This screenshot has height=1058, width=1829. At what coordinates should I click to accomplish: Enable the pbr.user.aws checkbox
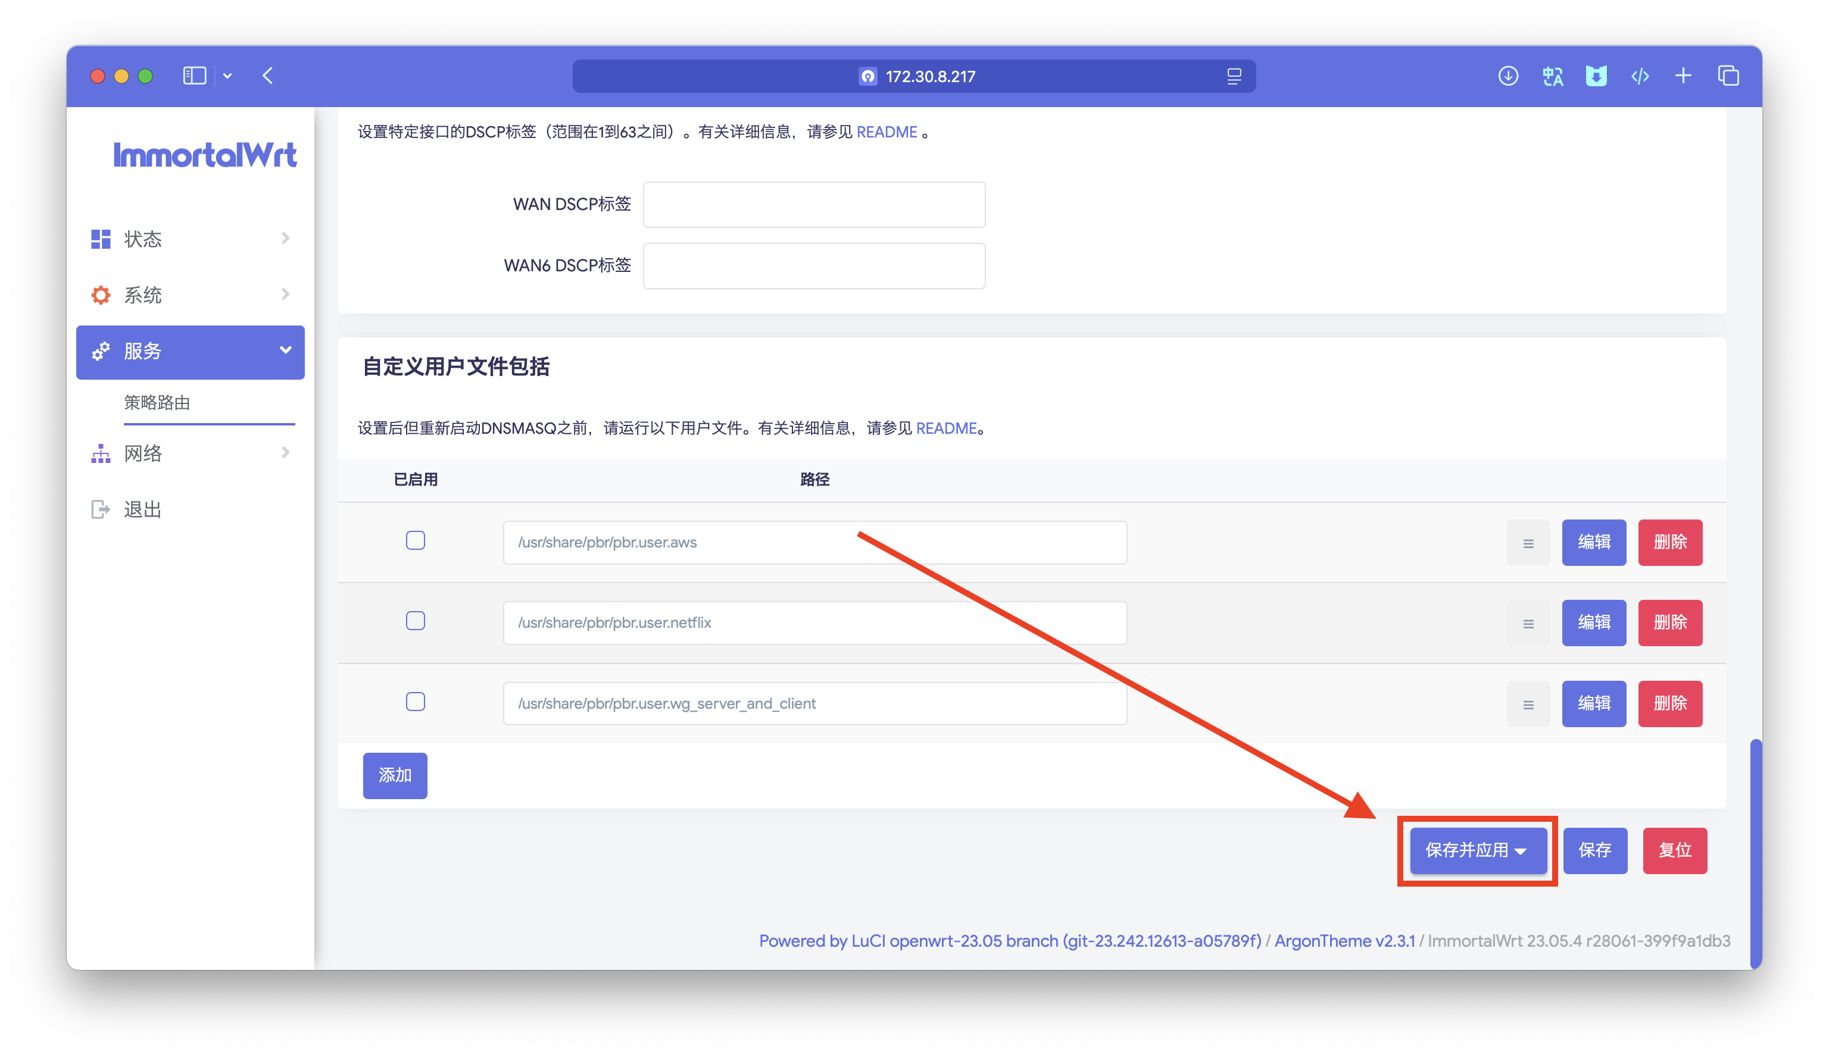coord(415,541)
